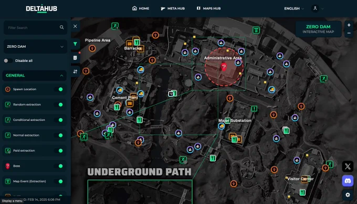Screen dimensions: 357x204
Task: Click the Map Event extraction marker near top right
Action: [256, 30]
